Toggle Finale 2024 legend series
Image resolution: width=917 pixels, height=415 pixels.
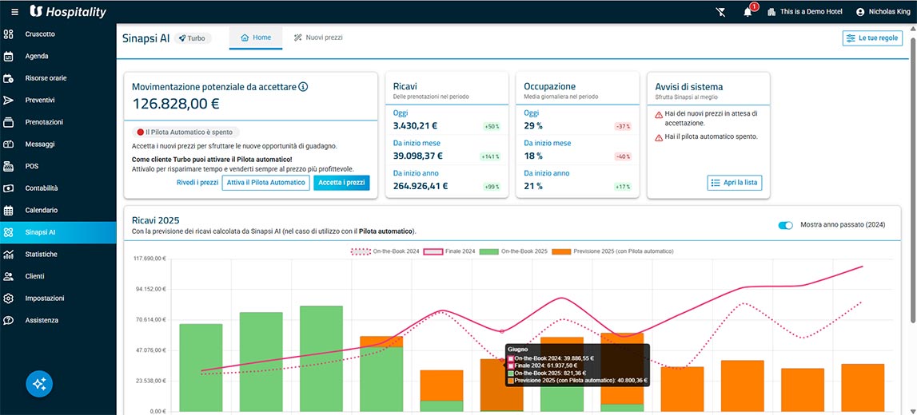[x=449, y=251]
